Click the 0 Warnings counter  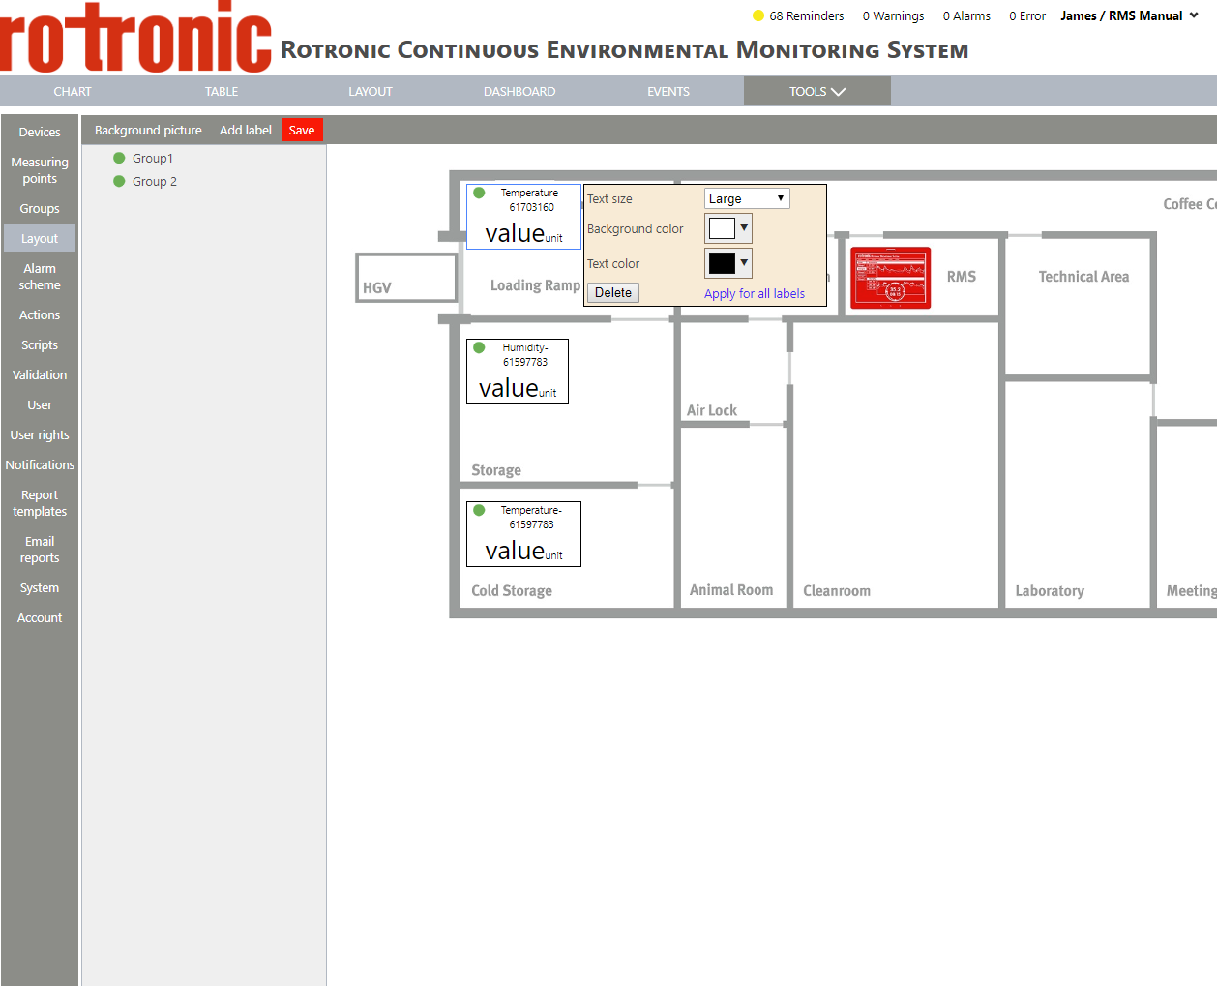(893, 15)
